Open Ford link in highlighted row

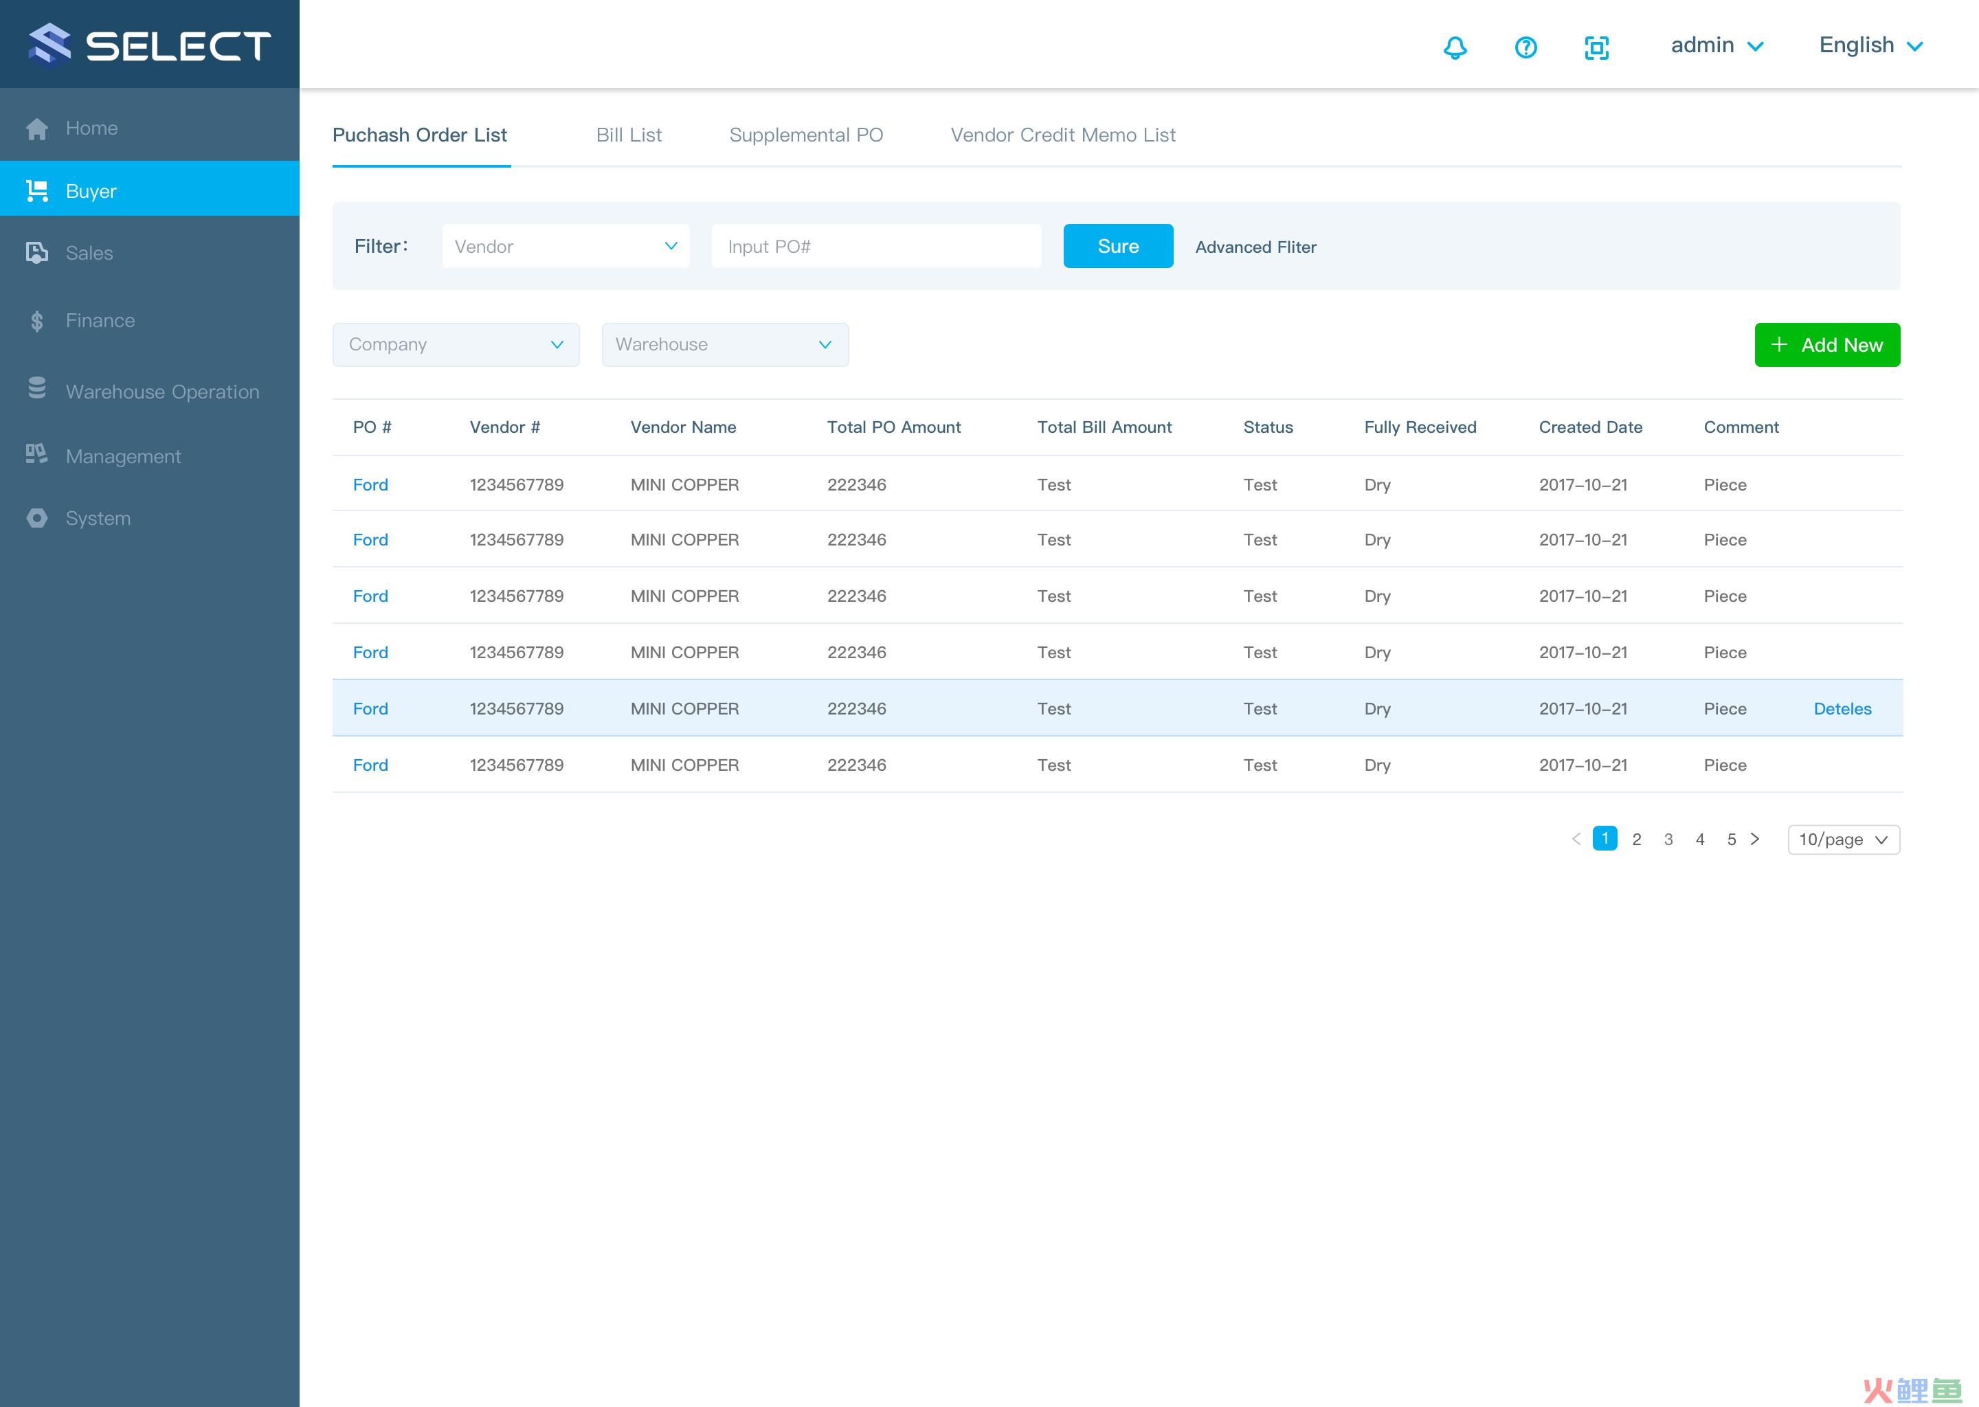(x=370, y=709)
